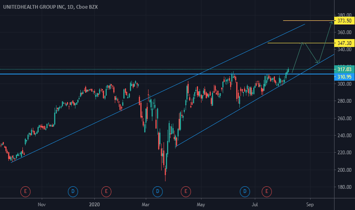The image size is (355, 210).
Task: Open the dividend marker just after Mar
Action: 158,191
